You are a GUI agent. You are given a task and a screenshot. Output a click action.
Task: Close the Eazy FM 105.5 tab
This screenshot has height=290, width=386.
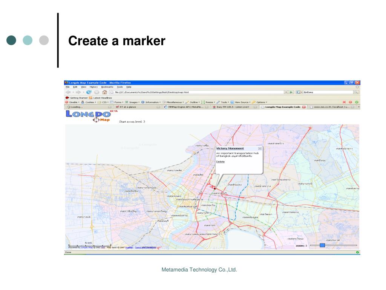[x=255, y=107]
